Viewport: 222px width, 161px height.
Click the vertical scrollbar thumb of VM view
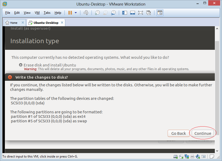[217, 88]
